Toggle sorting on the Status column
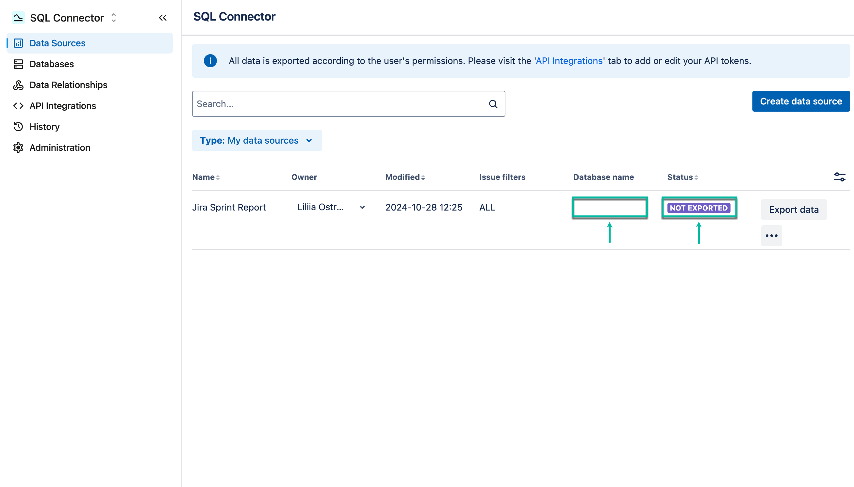Viewport: 854px width, 487px height. [696, 177]
